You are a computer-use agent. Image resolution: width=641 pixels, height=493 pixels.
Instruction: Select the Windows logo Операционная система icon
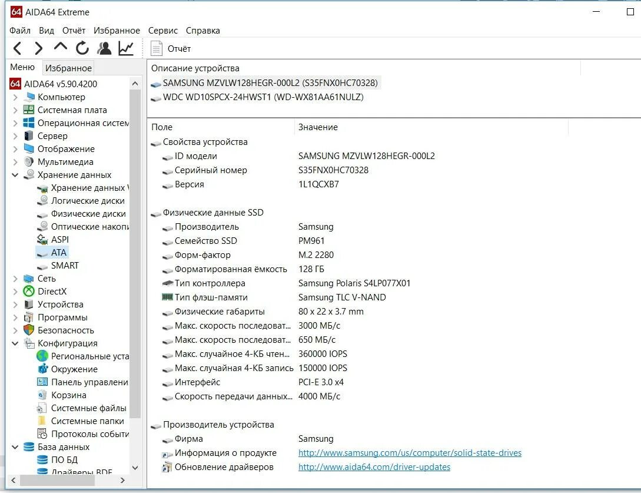pos(29,123)
